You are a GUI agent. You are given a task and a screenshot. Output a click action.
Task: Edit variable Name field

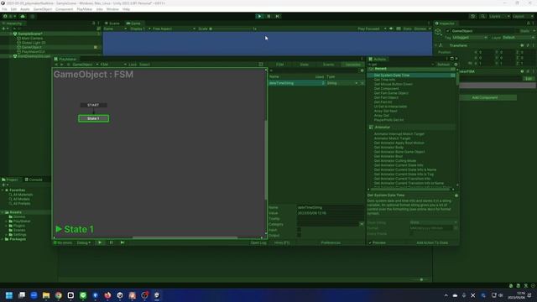click(330, 207)
